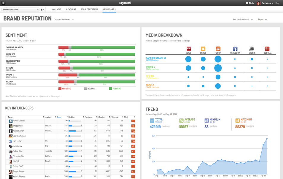Expand Choose a Dashboard dropdown
Viewport: 283px width, 179px height.
[63, 20]
